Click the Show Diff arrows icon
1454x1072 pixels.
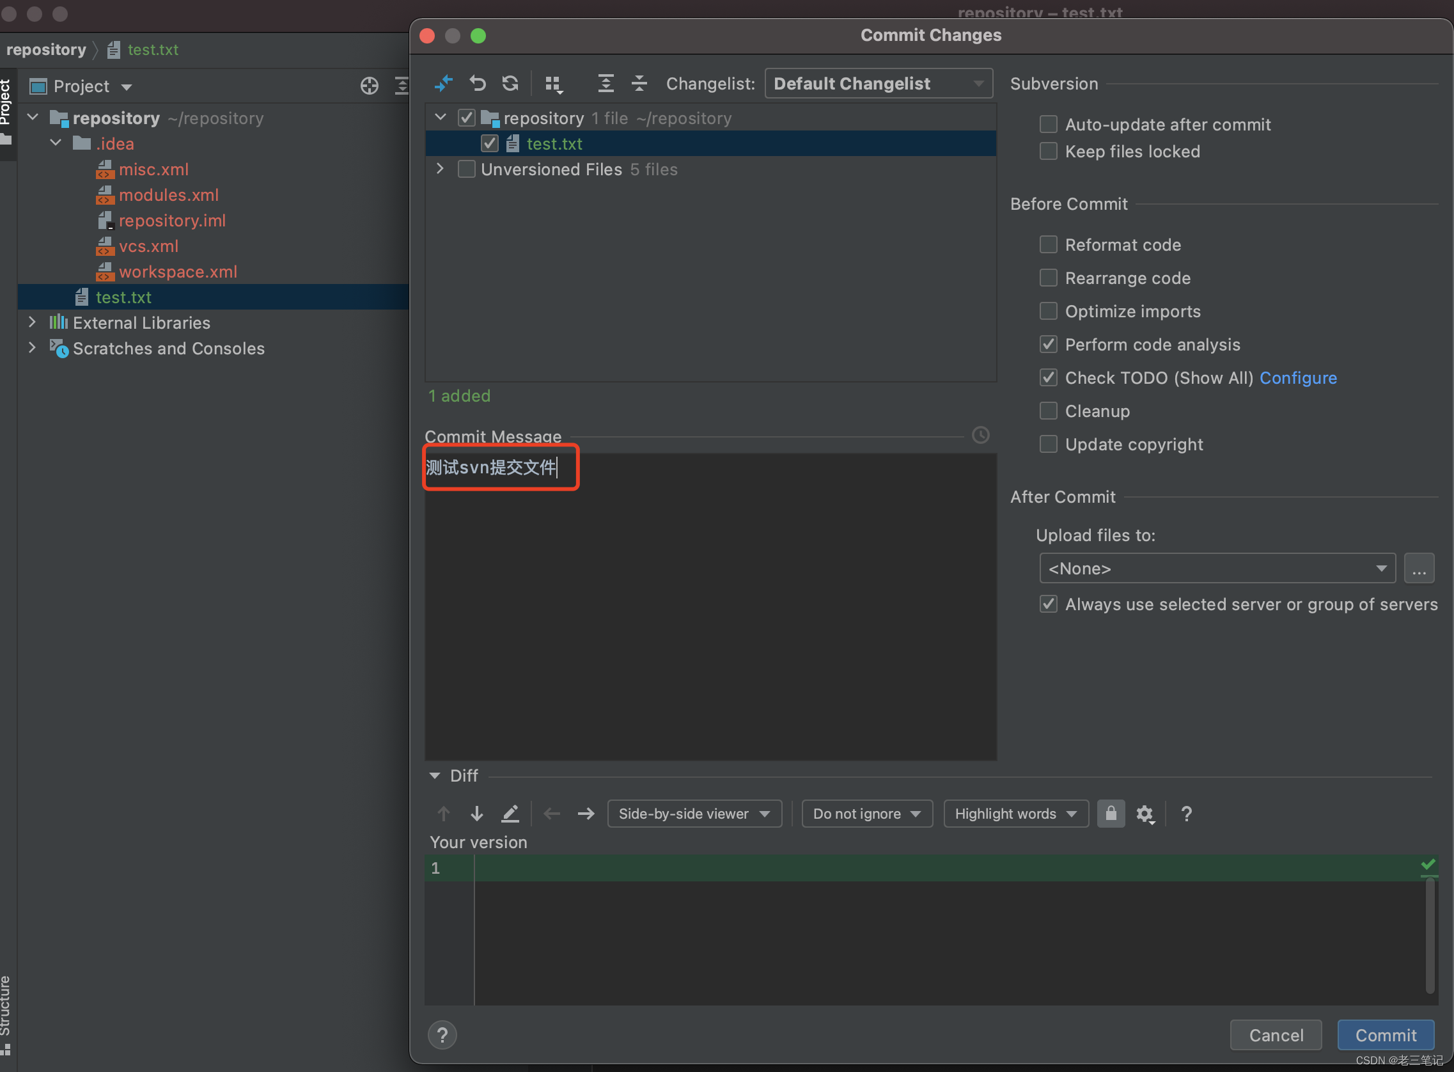click(x=444, y=84)
